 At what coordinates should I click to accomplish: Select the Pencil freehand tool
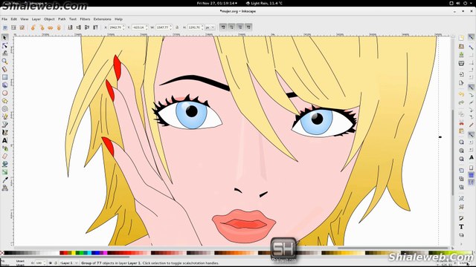pyautogui.click(x=4, y=116)
